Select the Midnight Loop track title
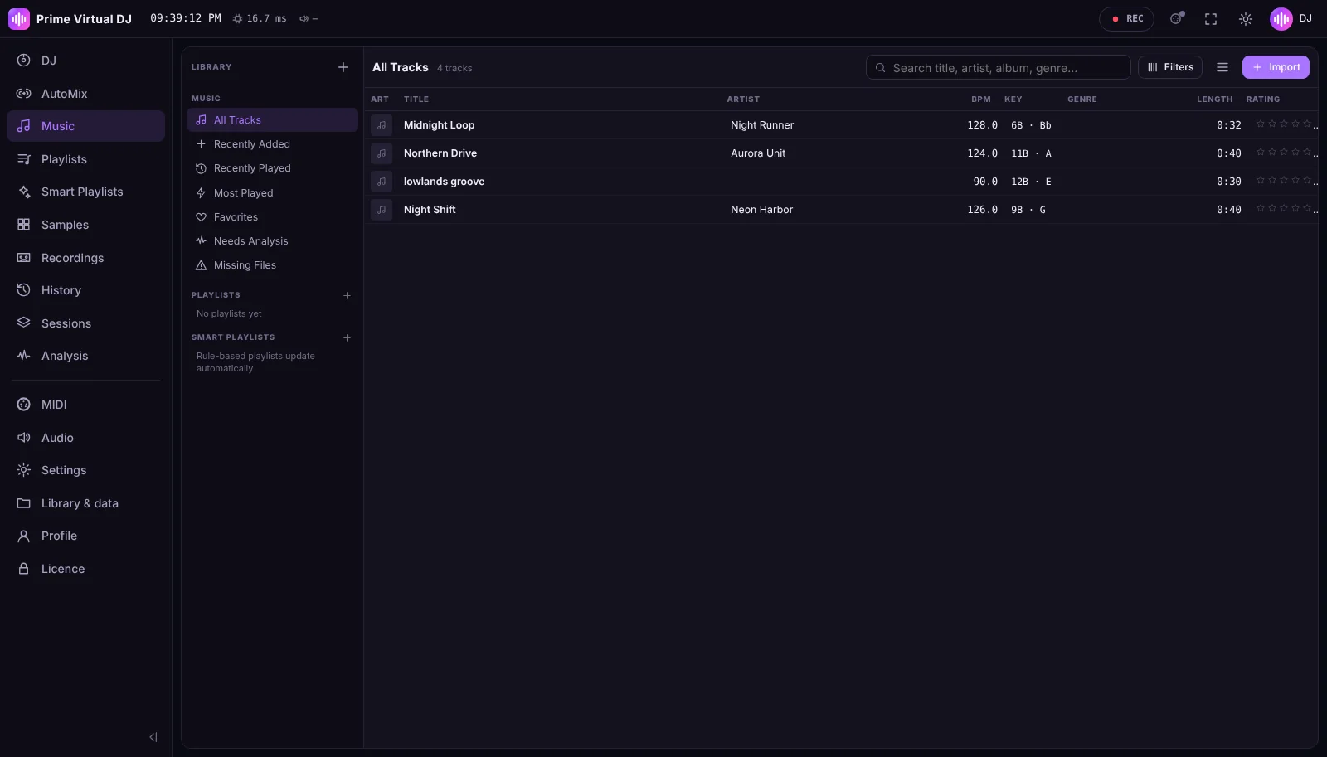The height and width of the screenshot is (757, 1327). pyautogui.click(x=439, y=125)
